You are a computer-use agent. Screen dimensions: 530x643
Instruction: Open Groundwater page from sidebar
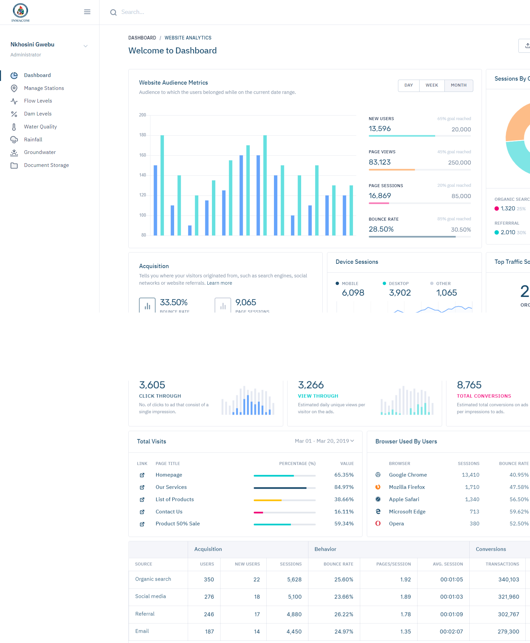click(40, 152)
